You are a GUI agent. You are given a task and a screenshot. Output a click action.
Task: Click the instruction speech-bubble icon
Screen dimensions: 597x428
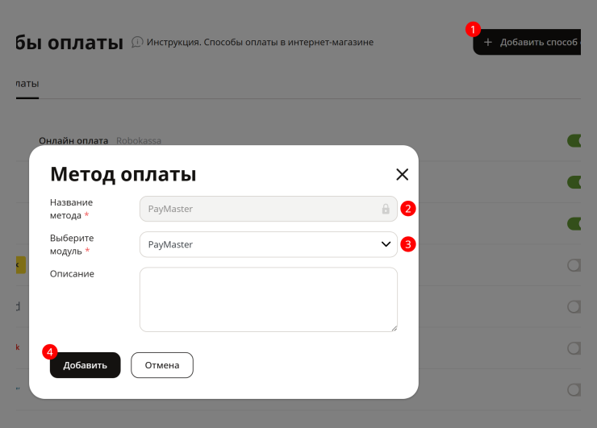click(137, 42)
